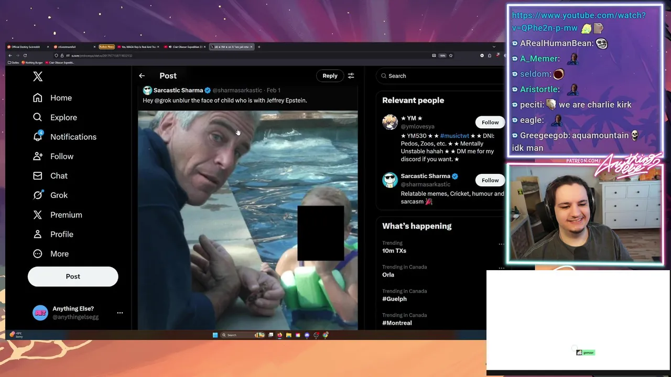Open the Follow section in sidebar
The height and width of the screenshot is (377, 671).
pos(53,156)
